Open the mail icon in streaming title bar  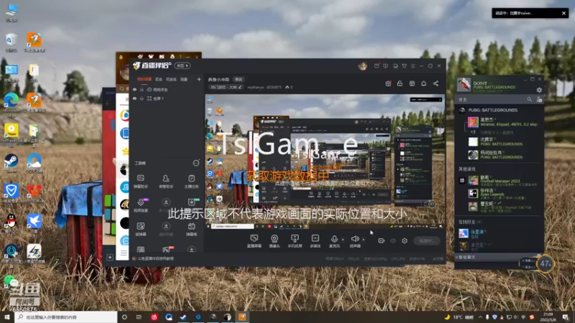click(377, 66)
